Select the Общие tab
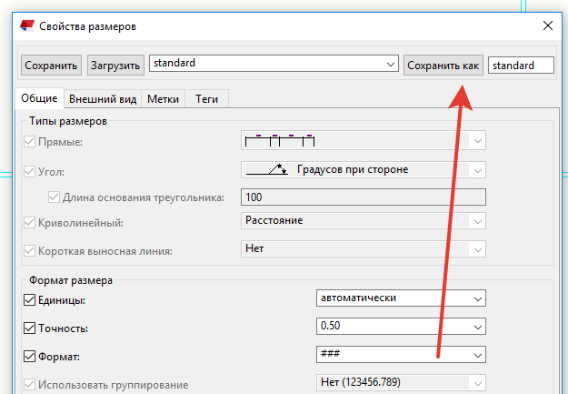The height and width of the screenshot is (394, 568). (39, 98)
